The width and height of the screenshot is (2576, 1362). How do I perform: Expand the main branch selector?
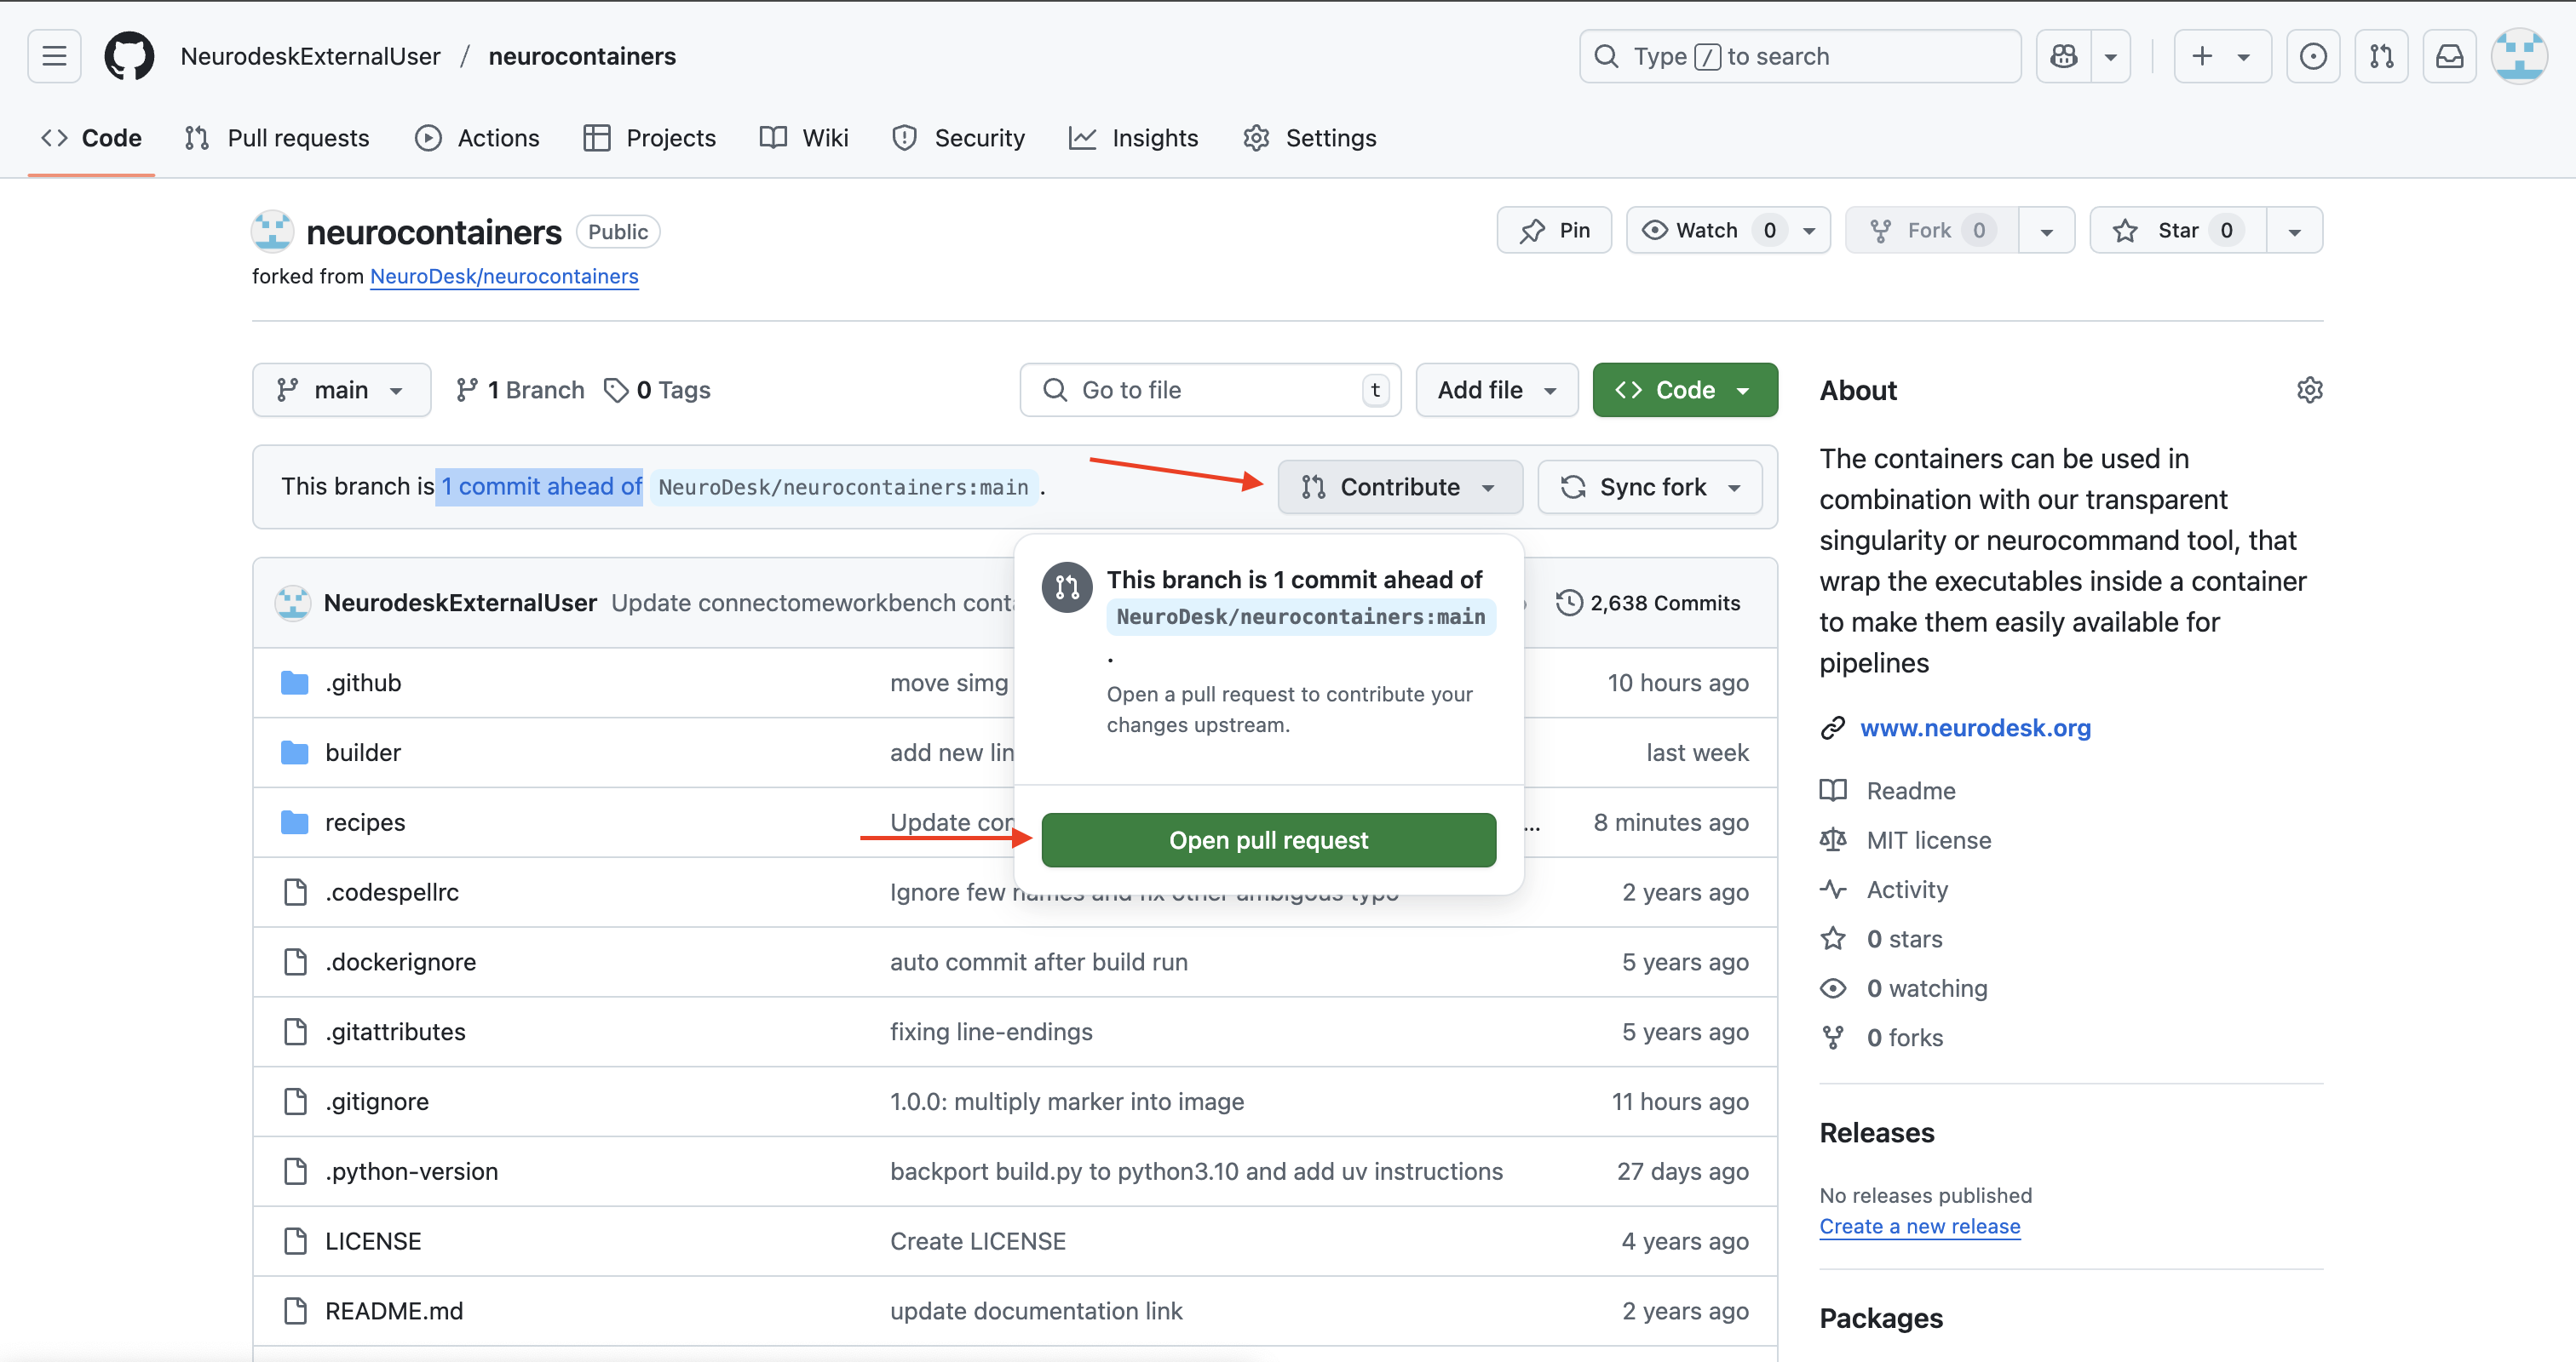click(341, 390)
